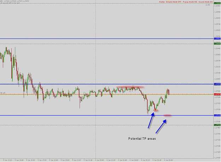The image size is (221, 162).
Task: Click the 'Sound Alerts ON' status text
Action: (x=205, y=2)
